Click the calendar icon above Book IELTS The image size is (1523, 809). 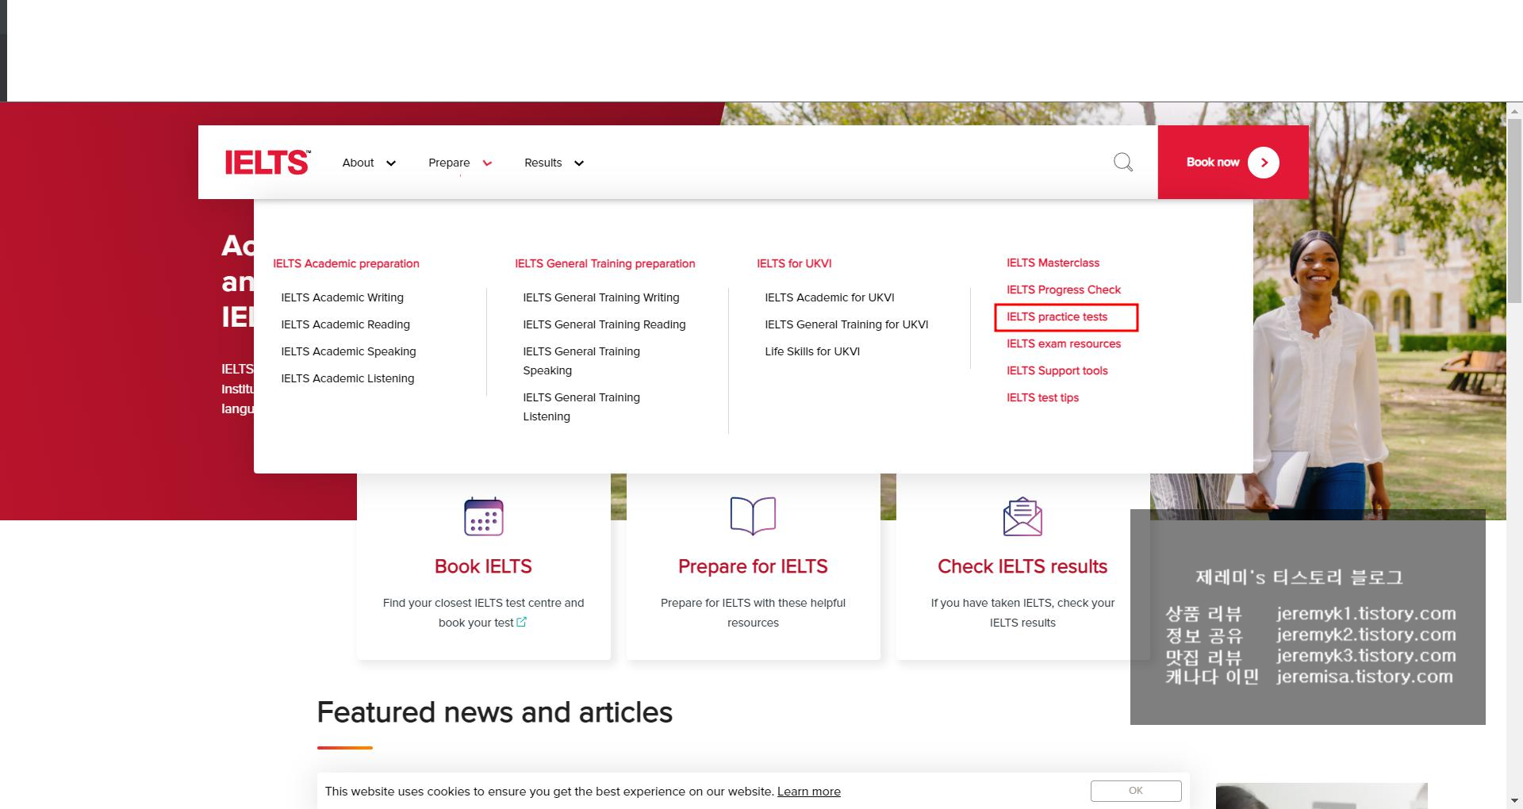pyautogui.click(x=483, y=516)
